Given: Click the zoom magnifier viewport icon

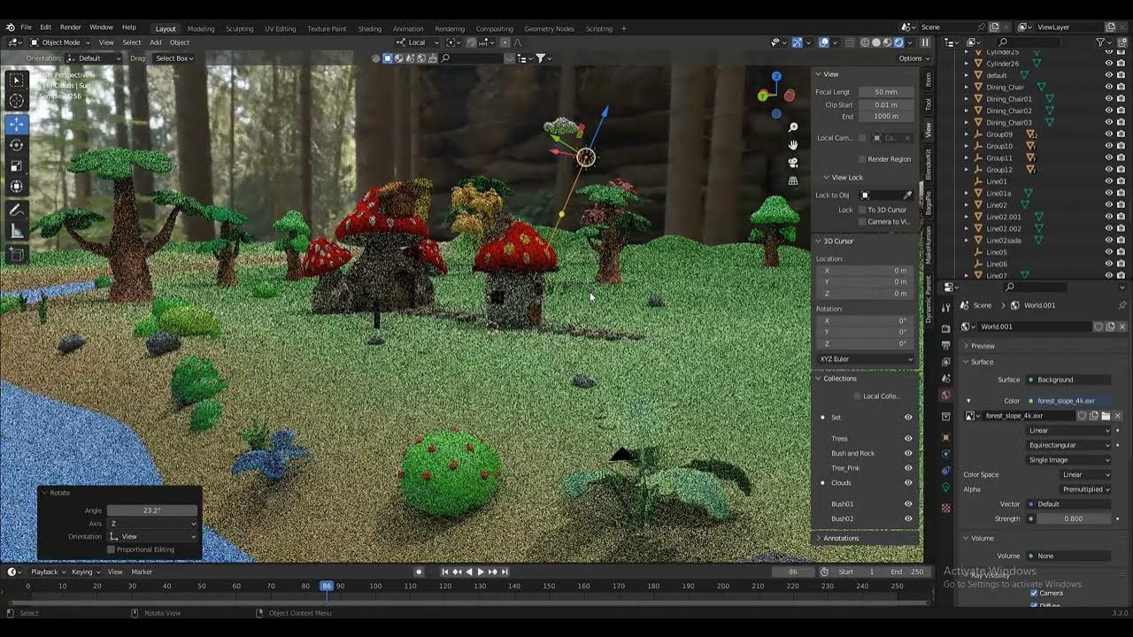Looking at the screenshot, I should tap(793, 127).
